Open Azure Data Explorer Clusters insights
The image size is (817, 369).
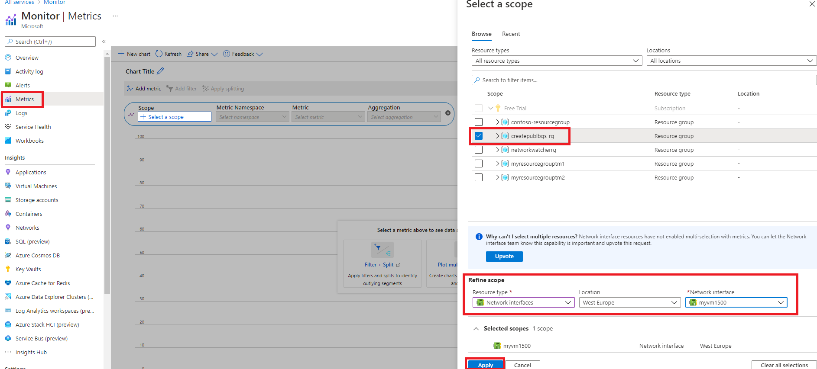54,297
